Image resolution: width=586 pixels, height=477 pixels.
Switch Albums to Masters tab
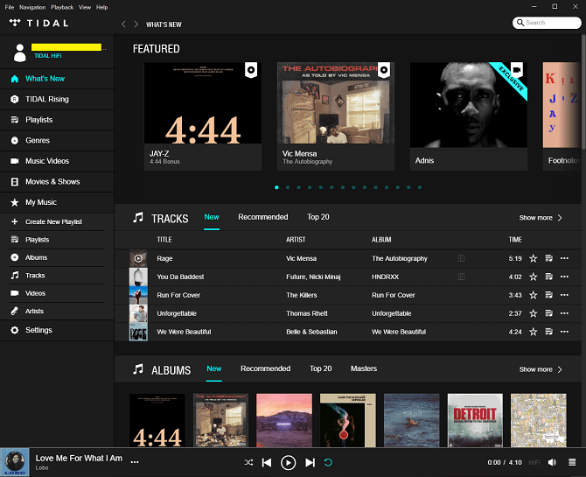[364, 368]
